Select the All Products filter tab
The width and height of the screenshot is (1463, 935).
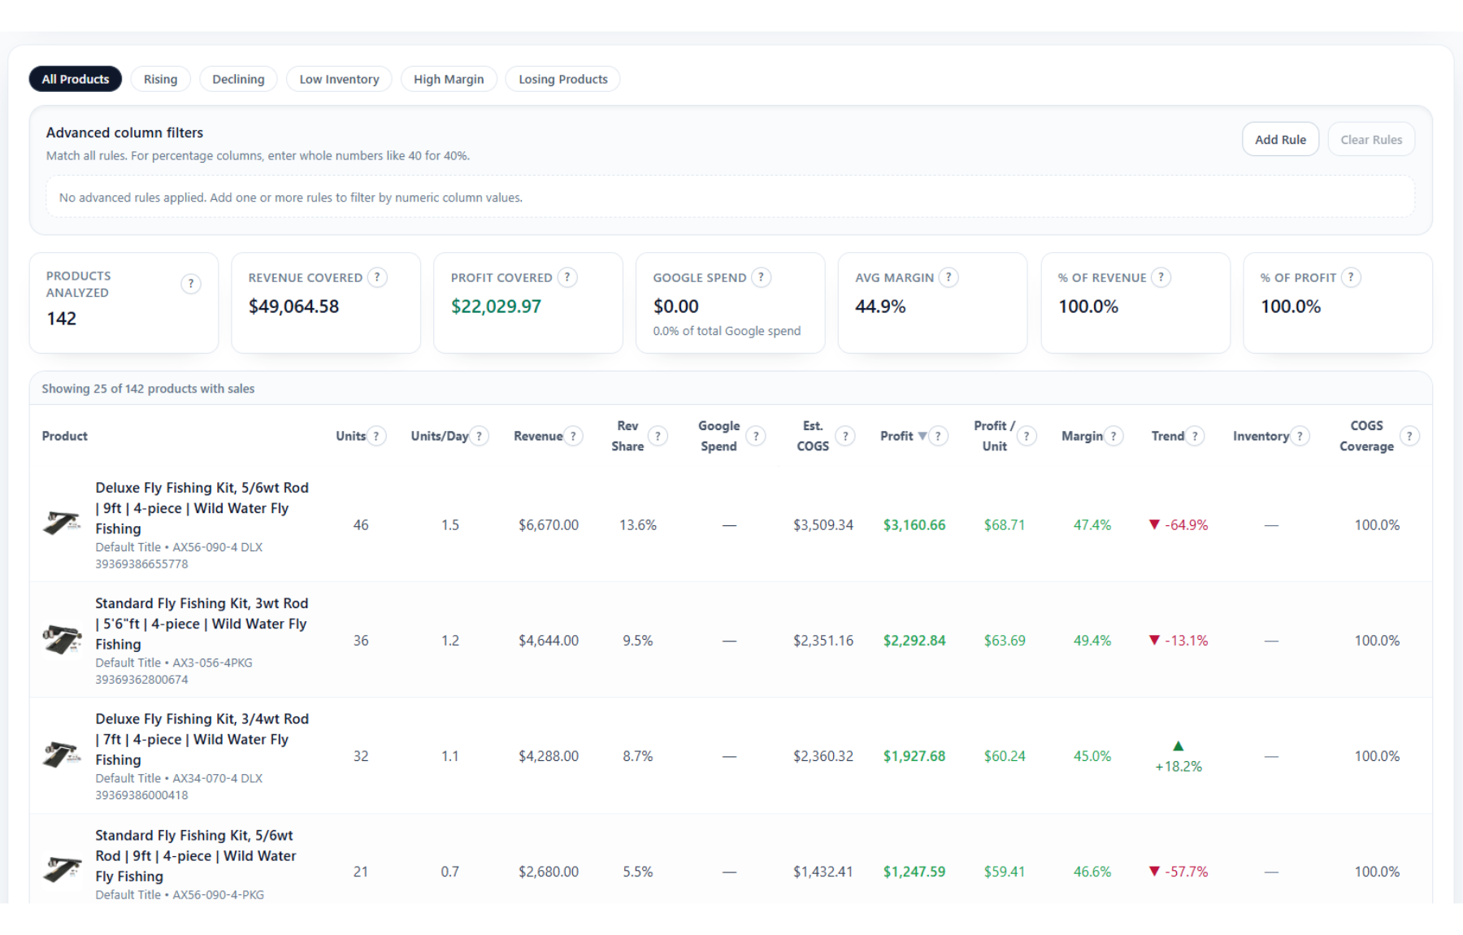[76, 79]
